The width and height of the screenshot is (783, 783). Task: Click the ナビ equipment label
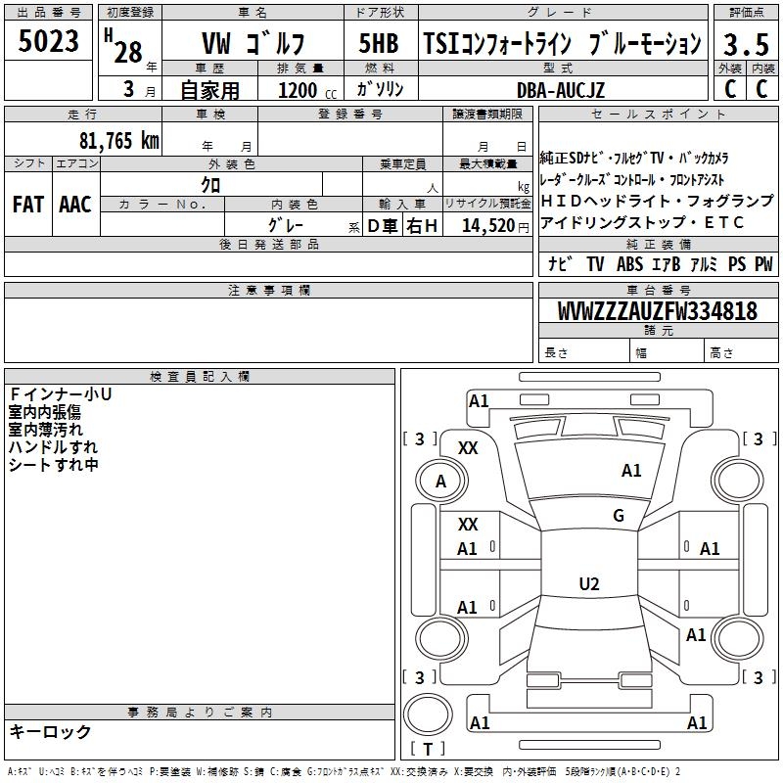pyautogui.click(x=560, y=264)
